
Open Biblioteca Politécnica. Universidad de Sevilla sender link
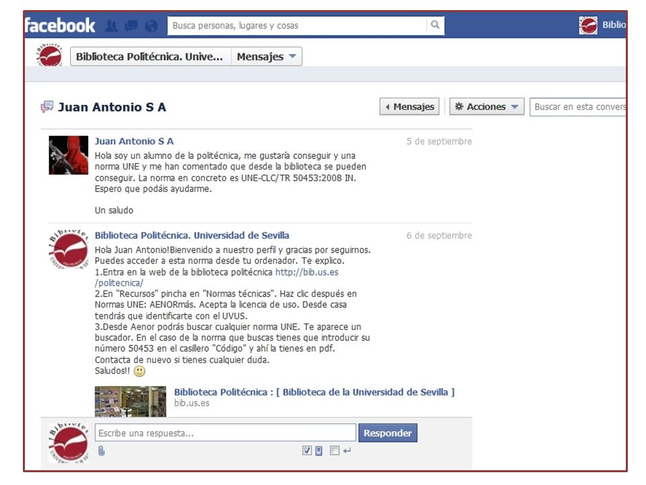[192, 235]
